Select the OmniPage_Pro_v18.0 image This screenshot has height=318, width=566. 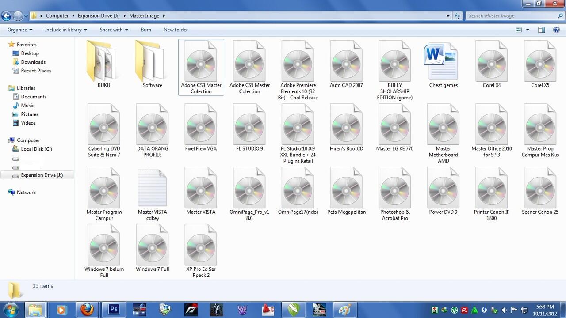[249, 194]
